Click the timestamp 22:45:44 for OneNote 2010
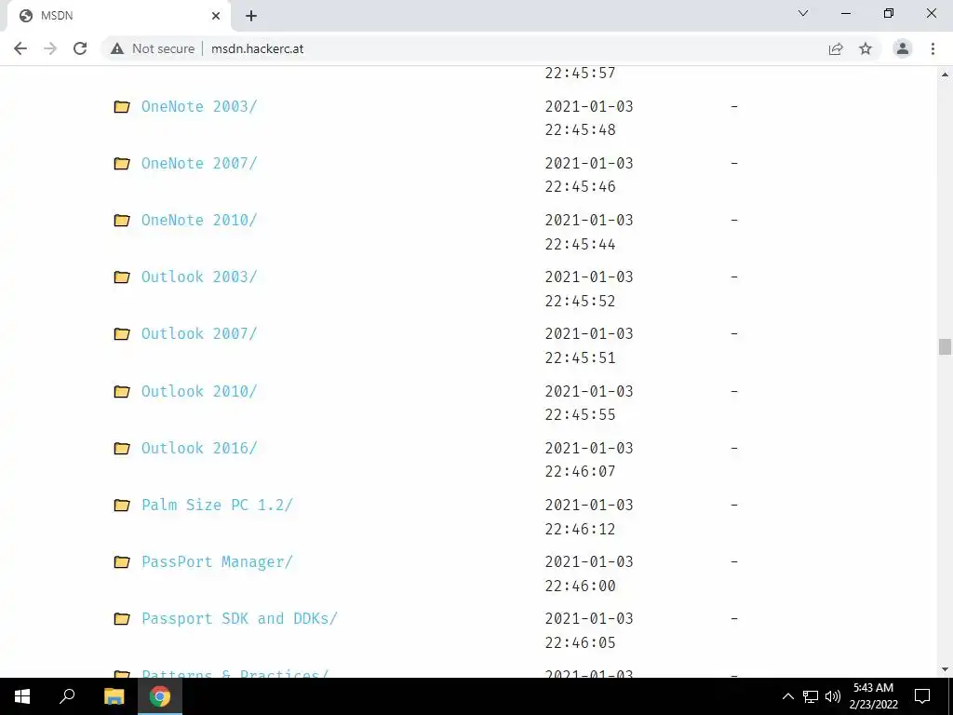The height and width of the screenshot is (715, 953). pos(581,245)
